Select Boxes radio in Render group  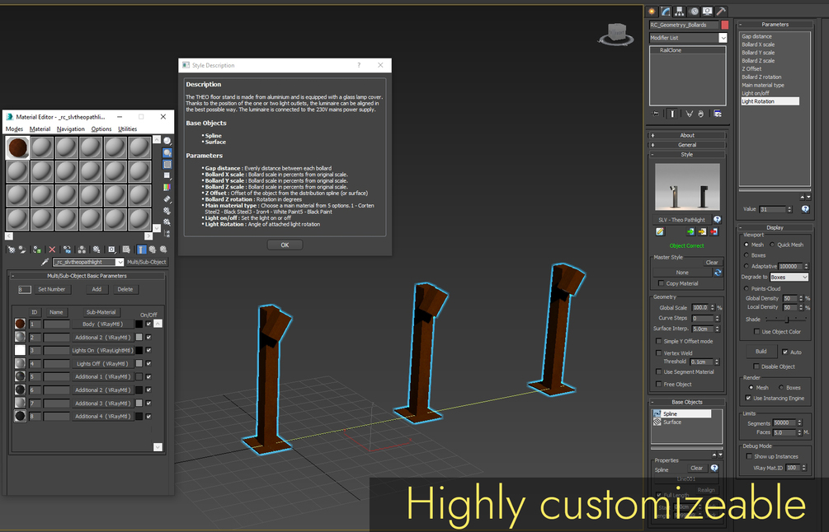[781, 387]
